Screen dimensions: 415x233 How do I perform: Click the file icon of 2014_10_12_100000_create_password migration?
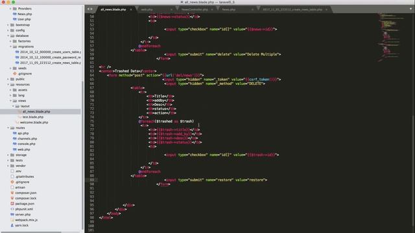click(18, 58)
